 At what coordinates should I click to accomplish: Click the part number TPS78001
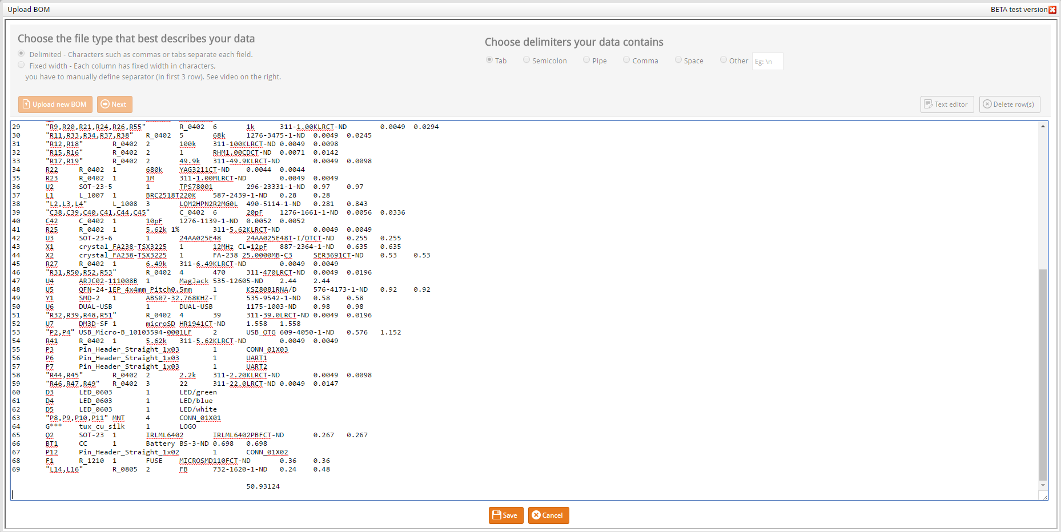(x=196, y=187)
